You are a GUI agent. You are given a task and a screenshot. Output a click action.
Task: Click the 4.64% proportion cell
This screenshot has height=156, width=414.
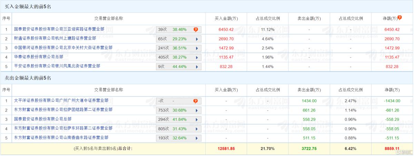click(x=267, y=39)
